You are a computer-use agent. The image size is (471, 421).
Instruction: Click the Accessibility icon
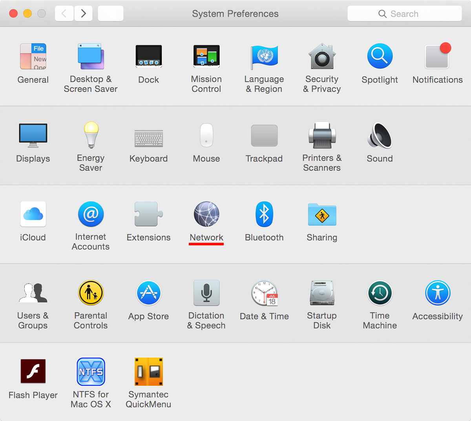pos(437,293)
